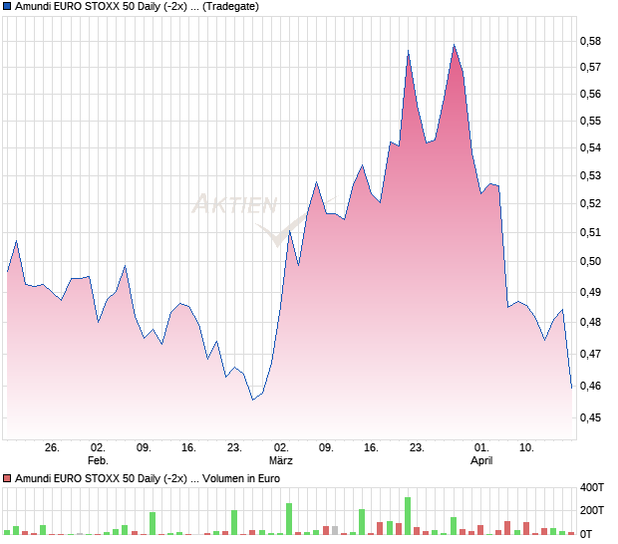Click the 0,45 price axis label
618x544 pixels.
pyautogui.click(x=590, y=417)
